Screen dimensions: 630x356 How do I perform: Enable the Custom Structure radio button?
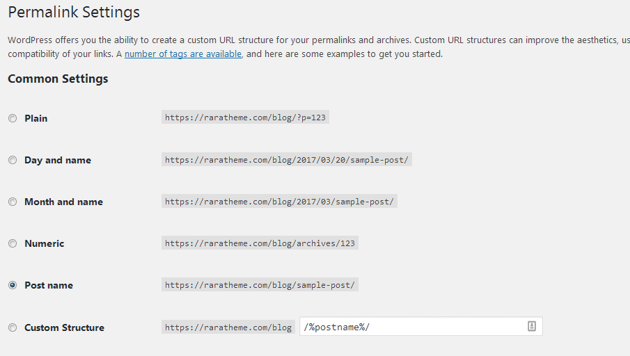[x=13, y=327]
